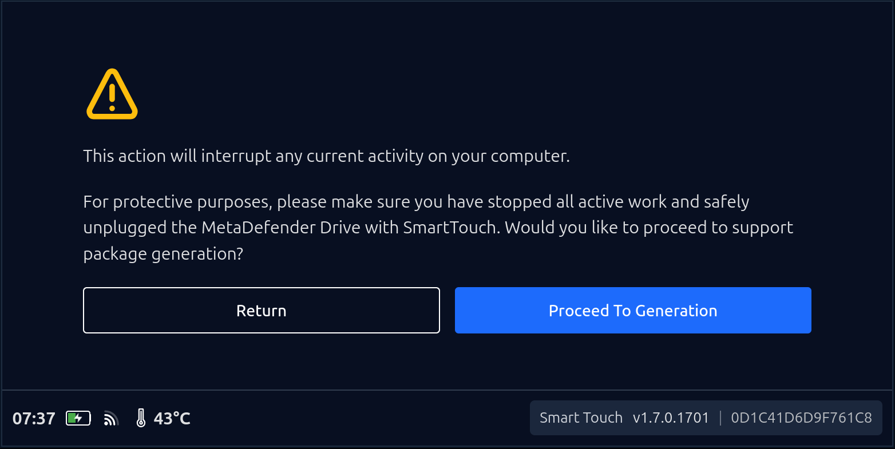Click Proceed To Generation

(633, 311)
